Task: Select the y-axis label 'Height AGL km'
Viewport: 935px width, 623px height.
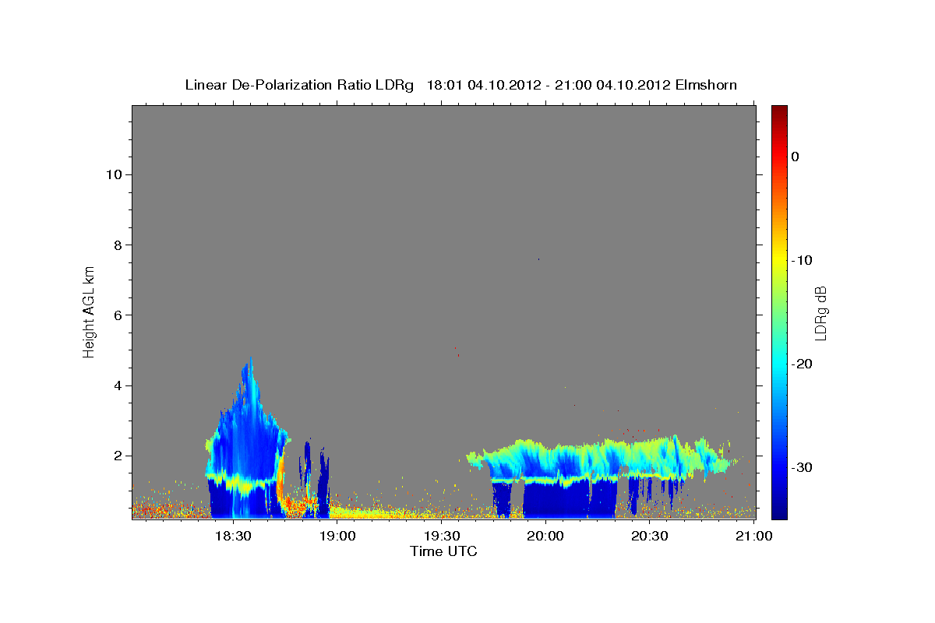Action: pos(89,311)
